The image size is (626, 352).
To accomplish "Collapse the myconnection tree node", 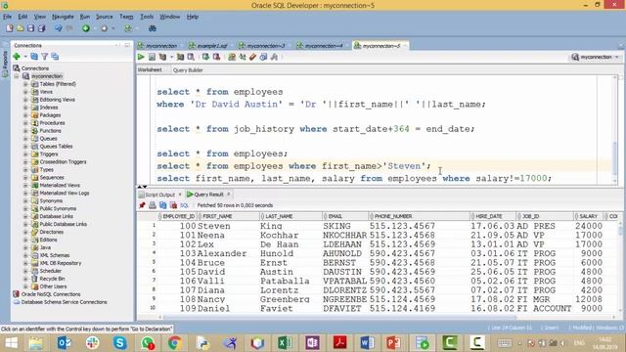I will (17, 76).
